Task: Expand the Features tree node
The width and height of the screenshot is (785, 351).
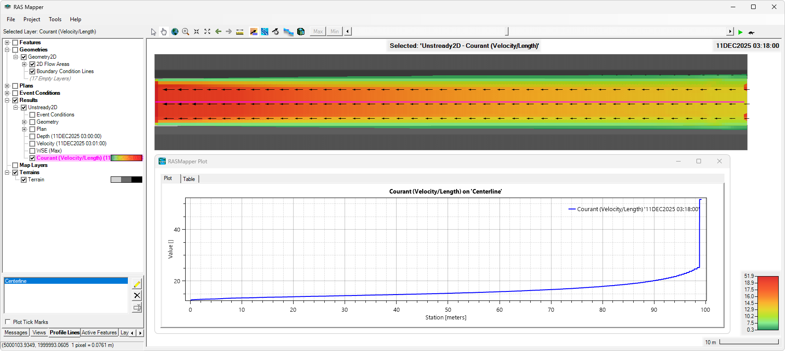Action: click(7, 42)
